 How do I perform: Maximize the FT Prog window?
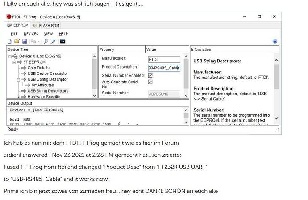(259, 16)
